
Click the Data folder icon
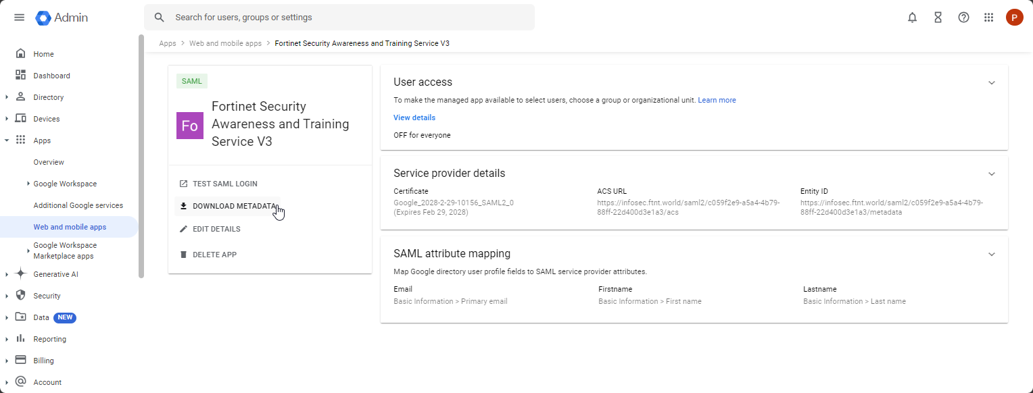20,317
